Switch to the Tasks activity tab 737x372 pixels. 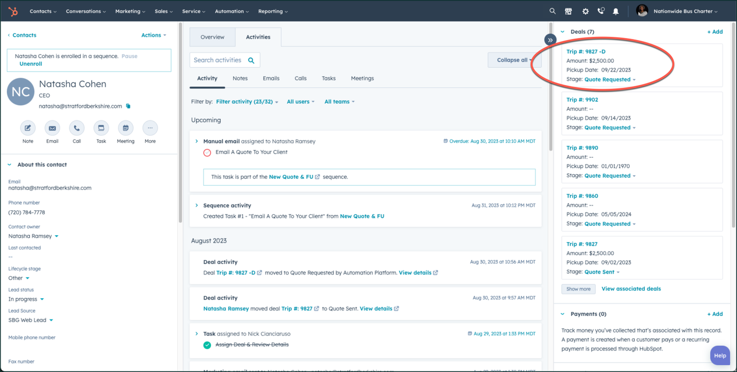(328, 78)
